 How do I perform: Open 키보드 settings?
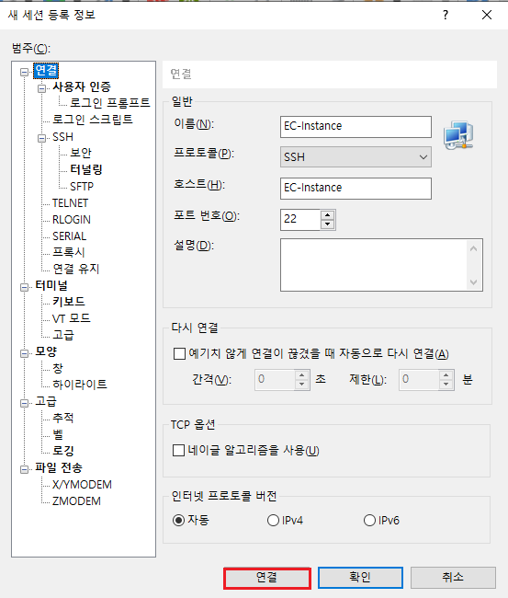point(69,302)
